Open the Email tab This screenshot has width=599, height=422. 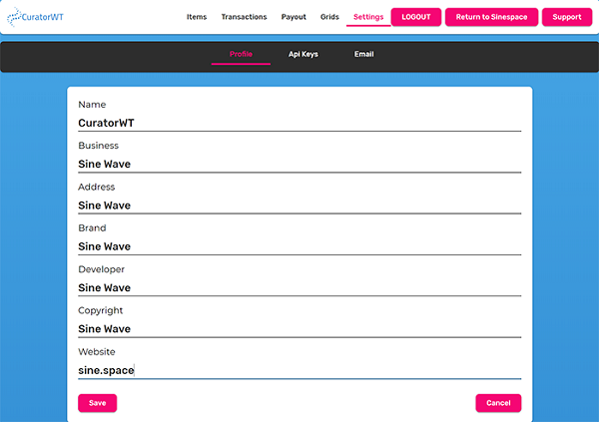(x=363, y=54)
